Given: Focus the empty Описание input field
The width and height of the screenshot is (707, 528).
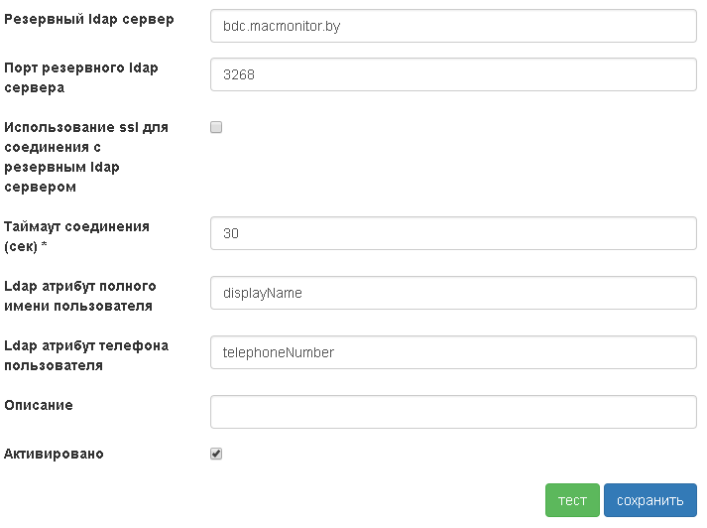Looking at the screenshot, I should click(x=453, y=412).
